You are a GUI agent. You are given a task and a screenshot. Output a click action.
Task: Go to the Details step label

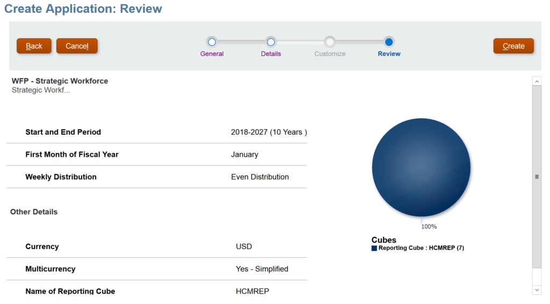pyautogui.click(x=271, y=54)
